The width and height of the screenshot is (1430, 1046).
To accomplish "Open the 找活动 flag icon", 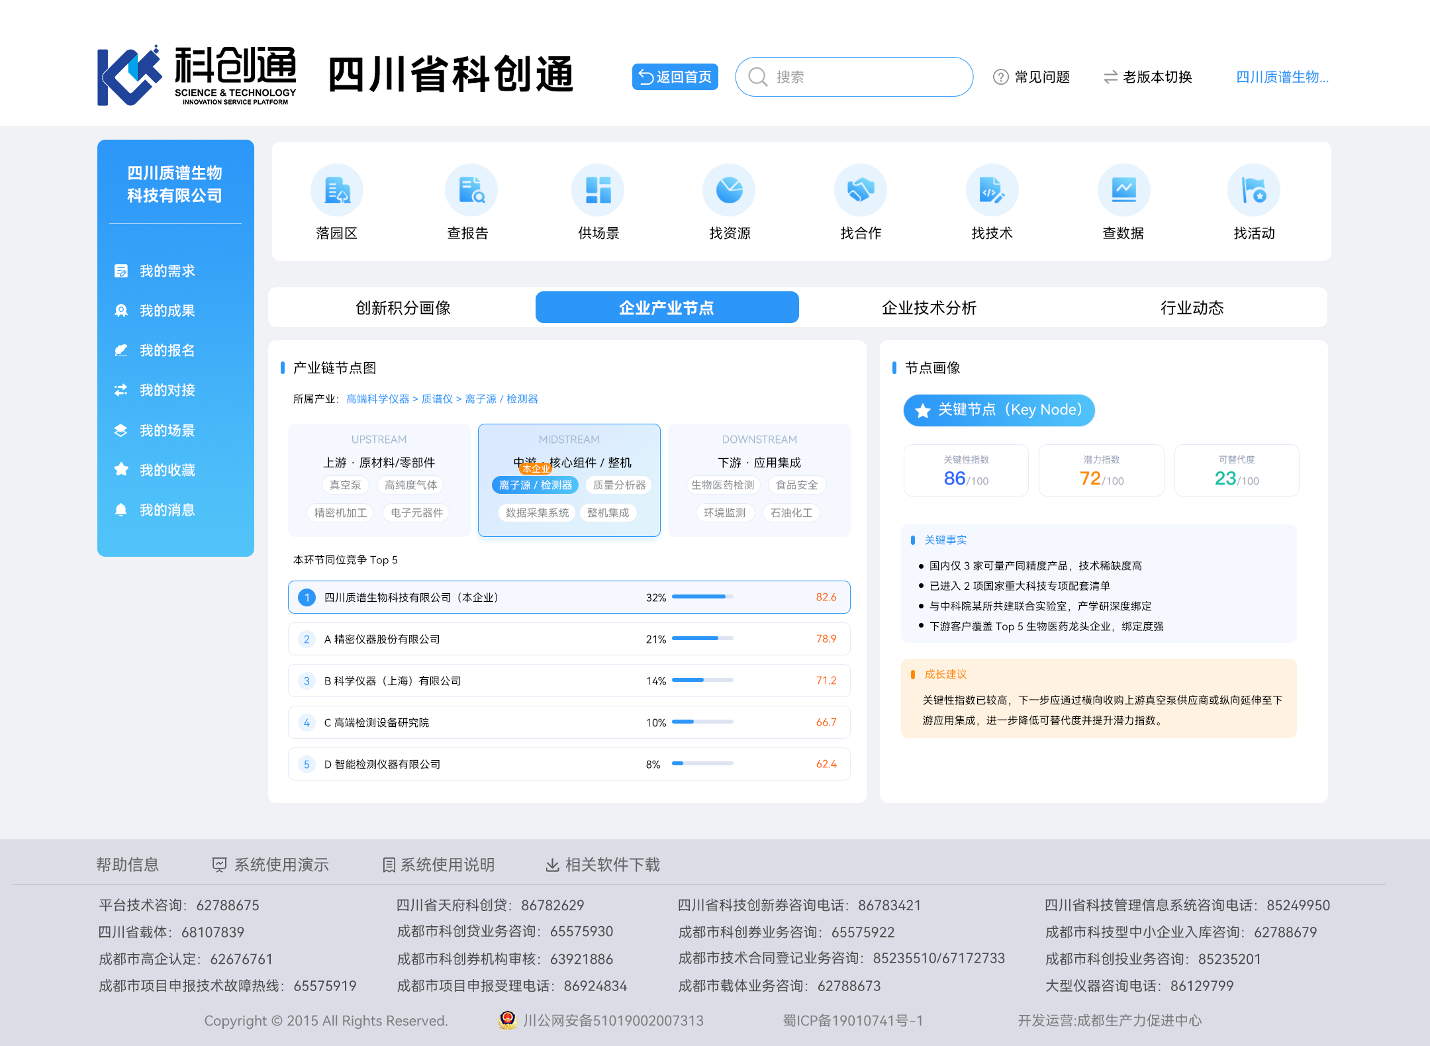I will (1253, 191).
